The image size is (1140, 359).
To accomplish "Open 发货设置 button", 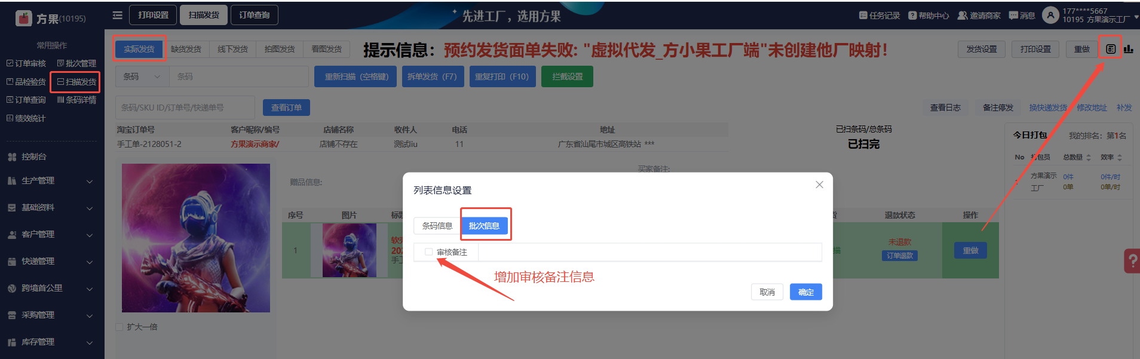I will [x=982, y=49].
